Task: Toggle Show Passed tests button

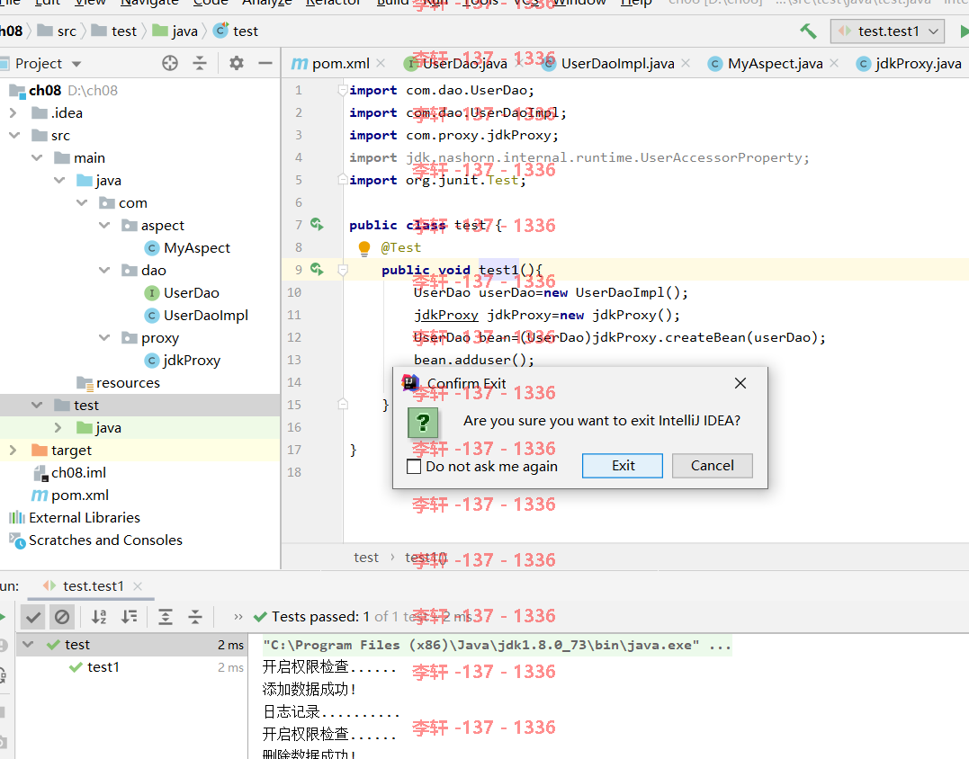Action: (x=33, y=617)
